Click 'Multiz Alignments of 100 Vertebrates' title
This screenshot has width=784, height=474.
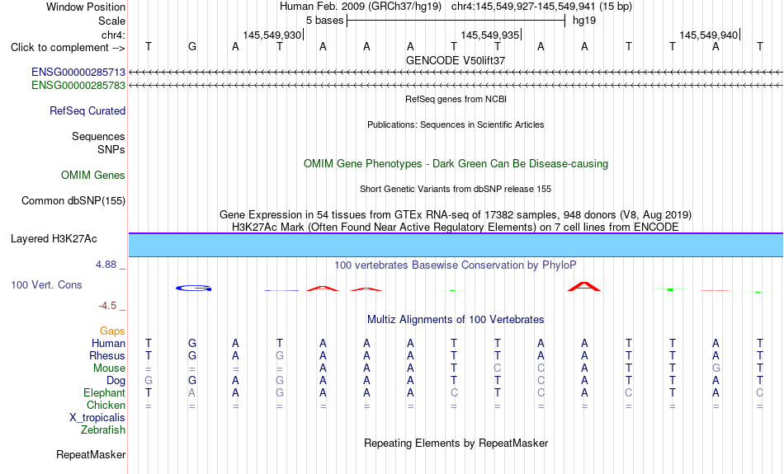pyautogui.click(x=456, y=320)
